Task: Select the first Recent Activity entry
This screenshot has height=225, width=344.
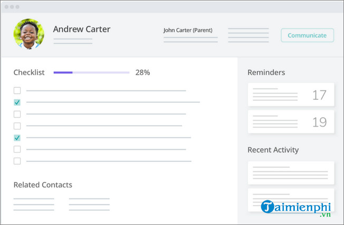Action: click(x=291, y=172)
